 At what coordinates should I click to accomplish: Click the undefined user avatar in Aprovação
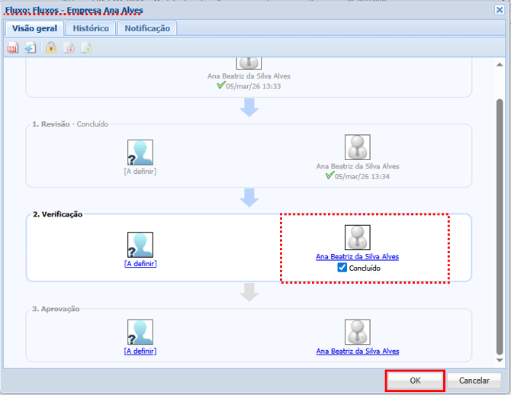pyautogui.click(x=140, y=332)
